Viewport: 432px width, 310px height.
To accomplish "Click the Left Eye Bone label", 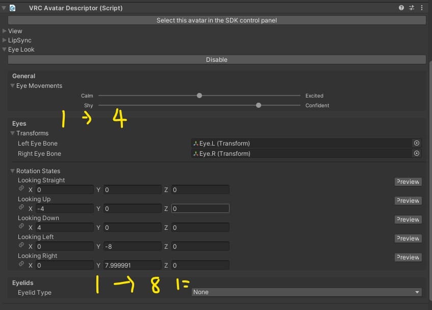I will [x=37, y=144].
